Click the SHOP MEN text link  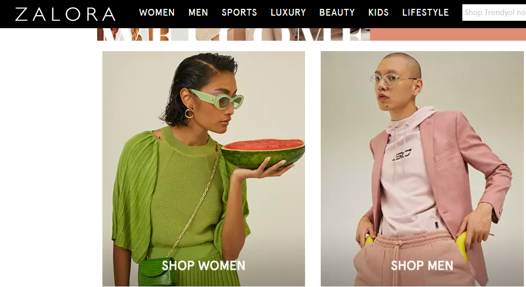coord(422,266)
